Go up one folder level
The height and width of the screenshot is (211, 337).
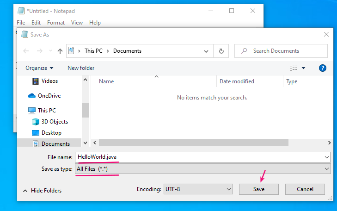[60, 51]
